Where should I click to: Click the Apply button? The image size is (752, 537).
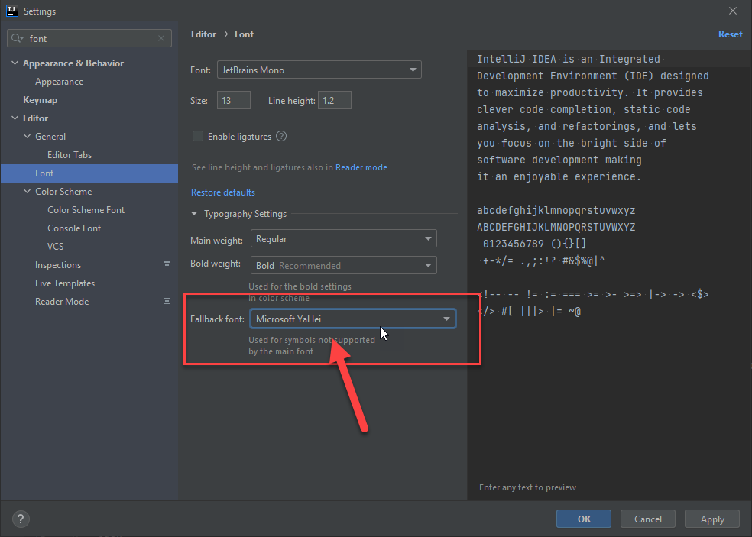[x=712, y=519]
